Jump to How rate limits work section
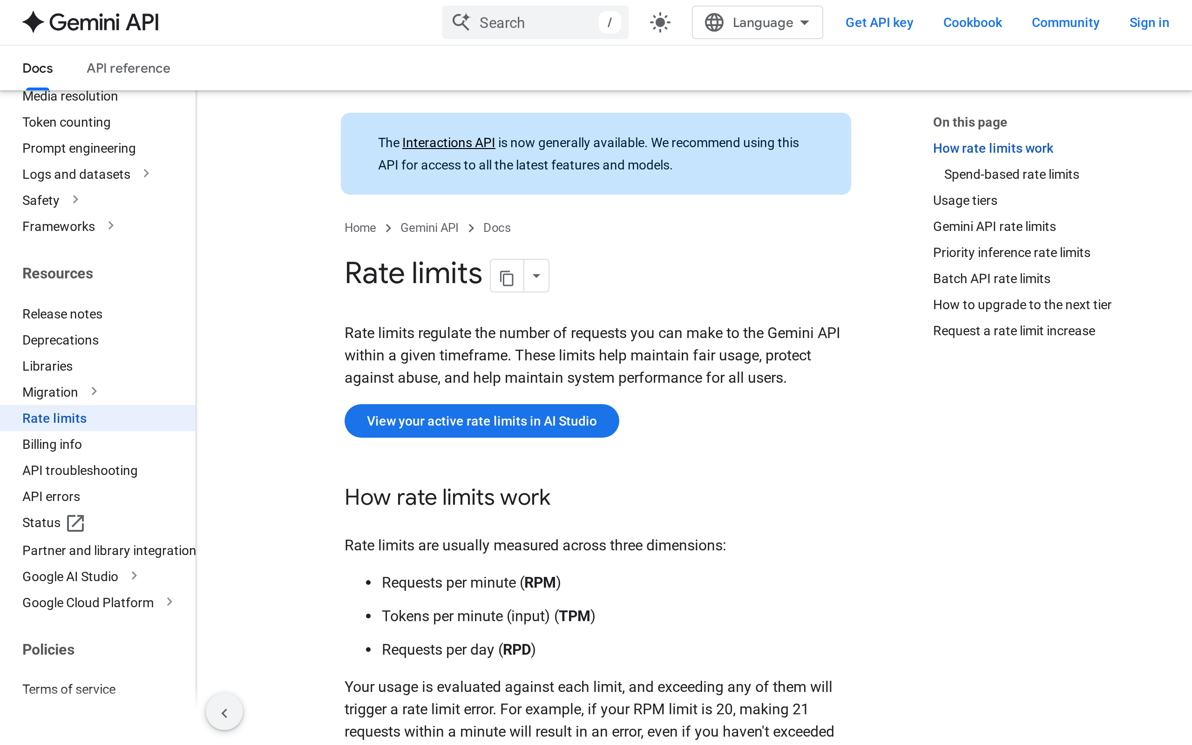 point(993,149)
